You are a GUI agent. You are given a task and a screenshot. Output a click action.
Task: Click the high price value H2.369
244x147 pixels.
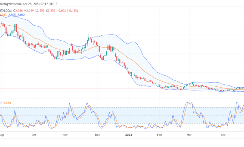click(x=29, y=11)
